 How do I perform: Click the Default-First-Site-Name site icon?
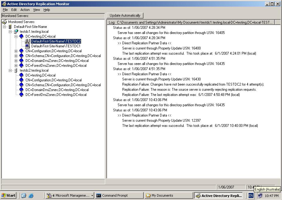point(10,27)
